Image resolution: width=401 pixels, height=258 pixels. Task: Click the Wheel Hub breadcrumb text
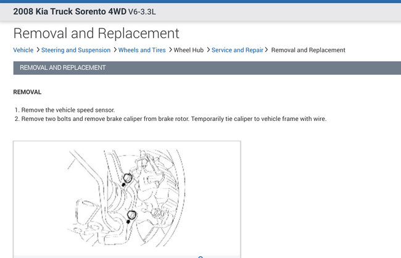click(x=189, y=50)
